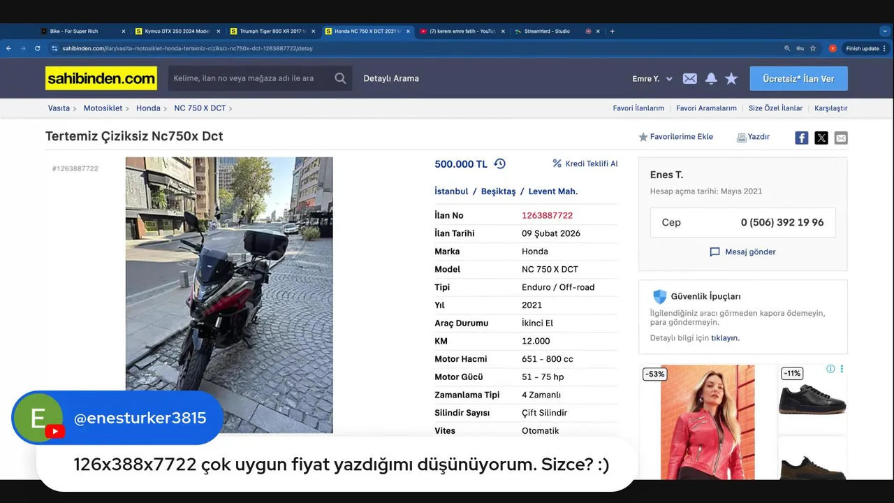The width and height of the screenshot is (894, 503).
Task: Open the red jacket -53% ad
Action: coord(708,422)
